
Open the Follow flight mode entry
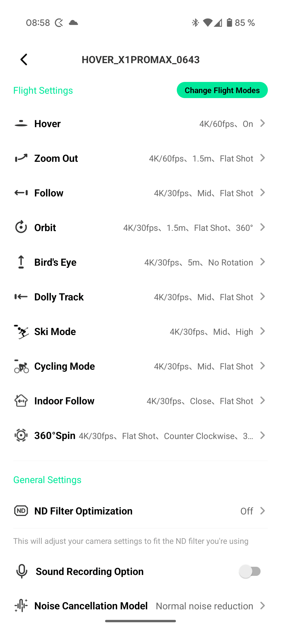[49, 193]
